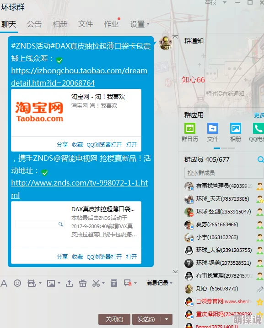
Task: Collapse chat area with top chevron
Action: 175,37
